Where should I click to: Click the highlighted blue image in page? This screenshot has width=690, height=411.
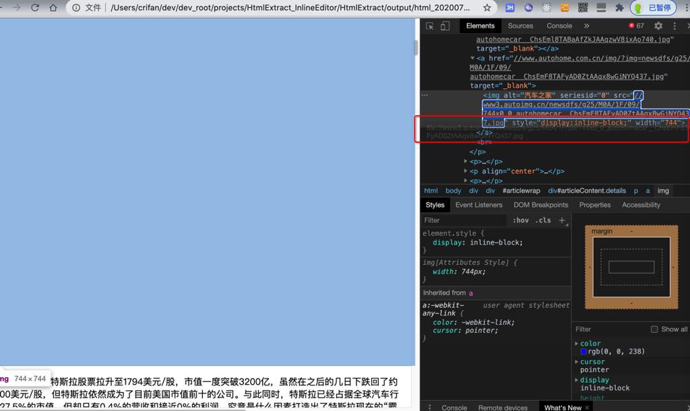click(208, 192)
